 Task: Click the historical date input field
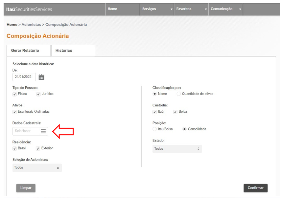click(24, 77)
